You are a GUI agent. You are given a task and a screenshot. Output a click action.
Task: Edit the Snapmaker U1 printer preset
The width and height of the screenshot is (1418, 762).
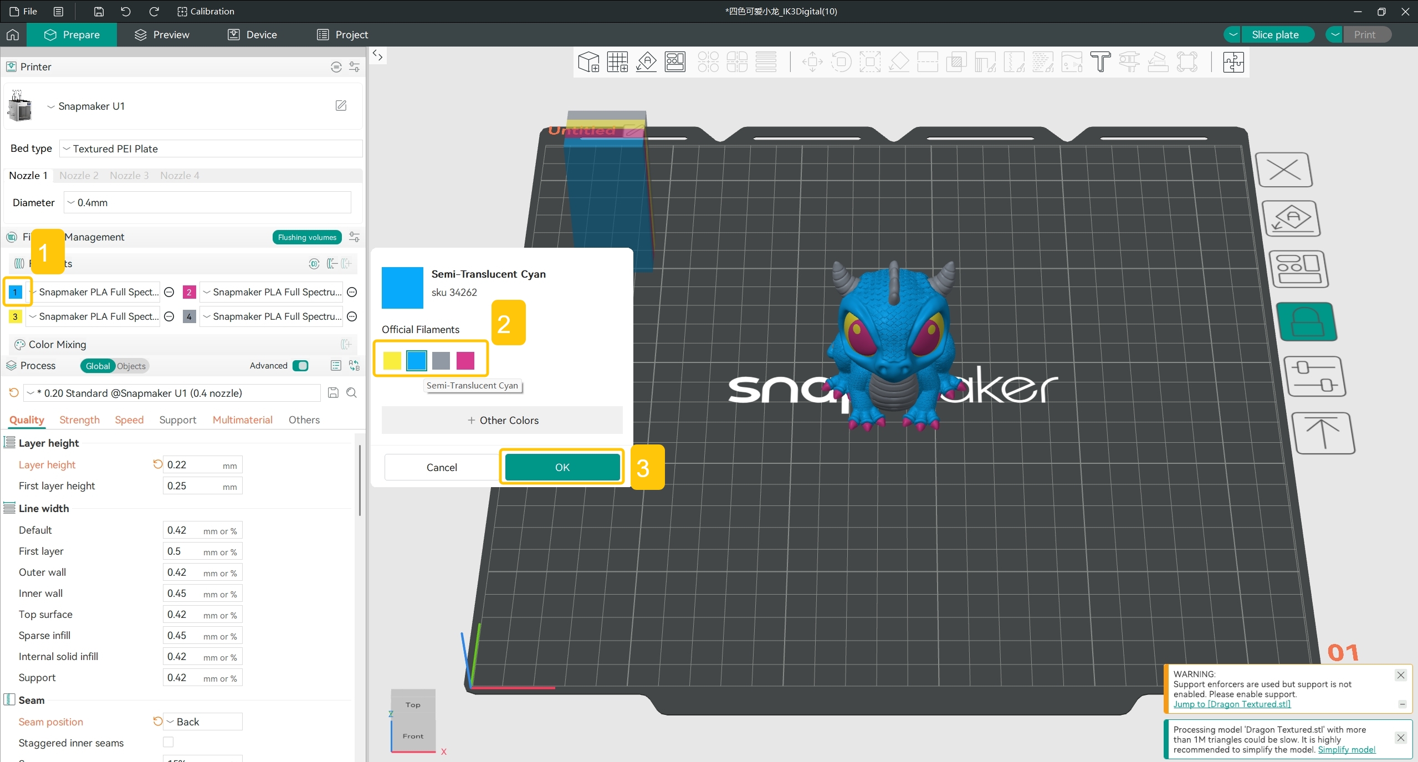click(341, 105)
